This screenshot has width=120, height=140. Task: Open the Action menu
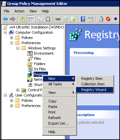pyautogui.click(x=20, y=11)
